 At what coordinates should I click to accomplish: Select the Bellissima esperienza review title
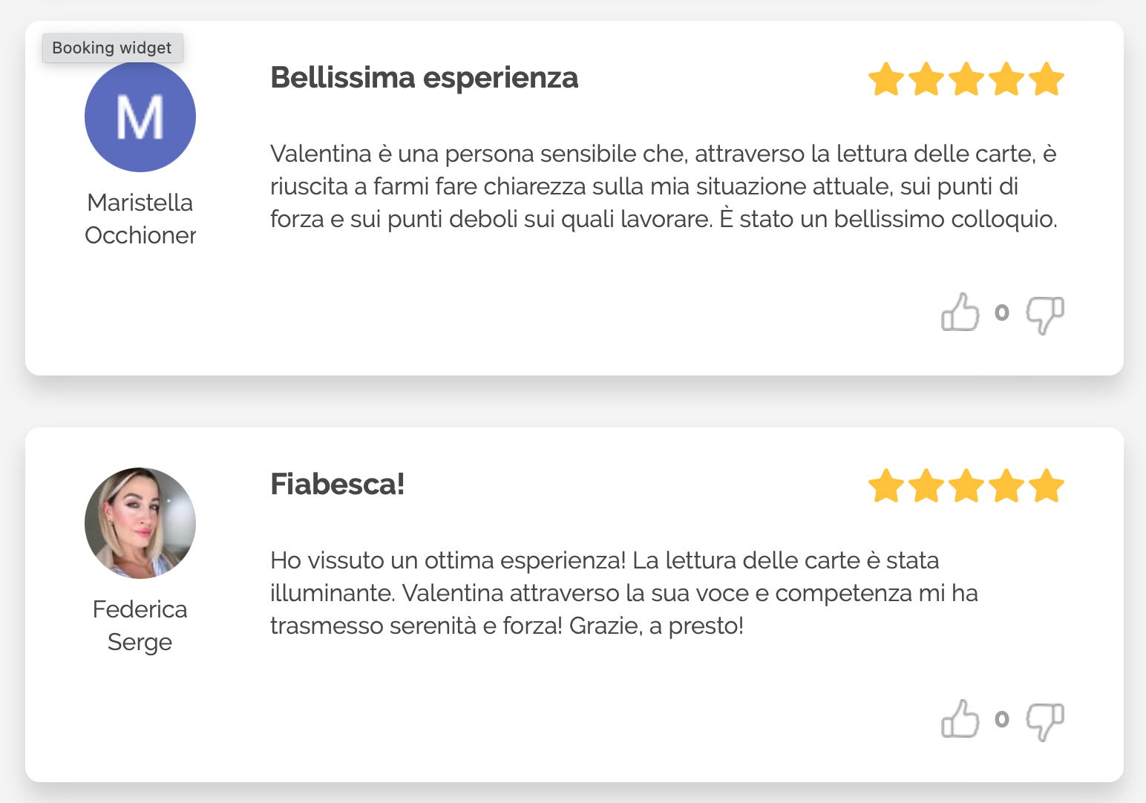point(424,78)
